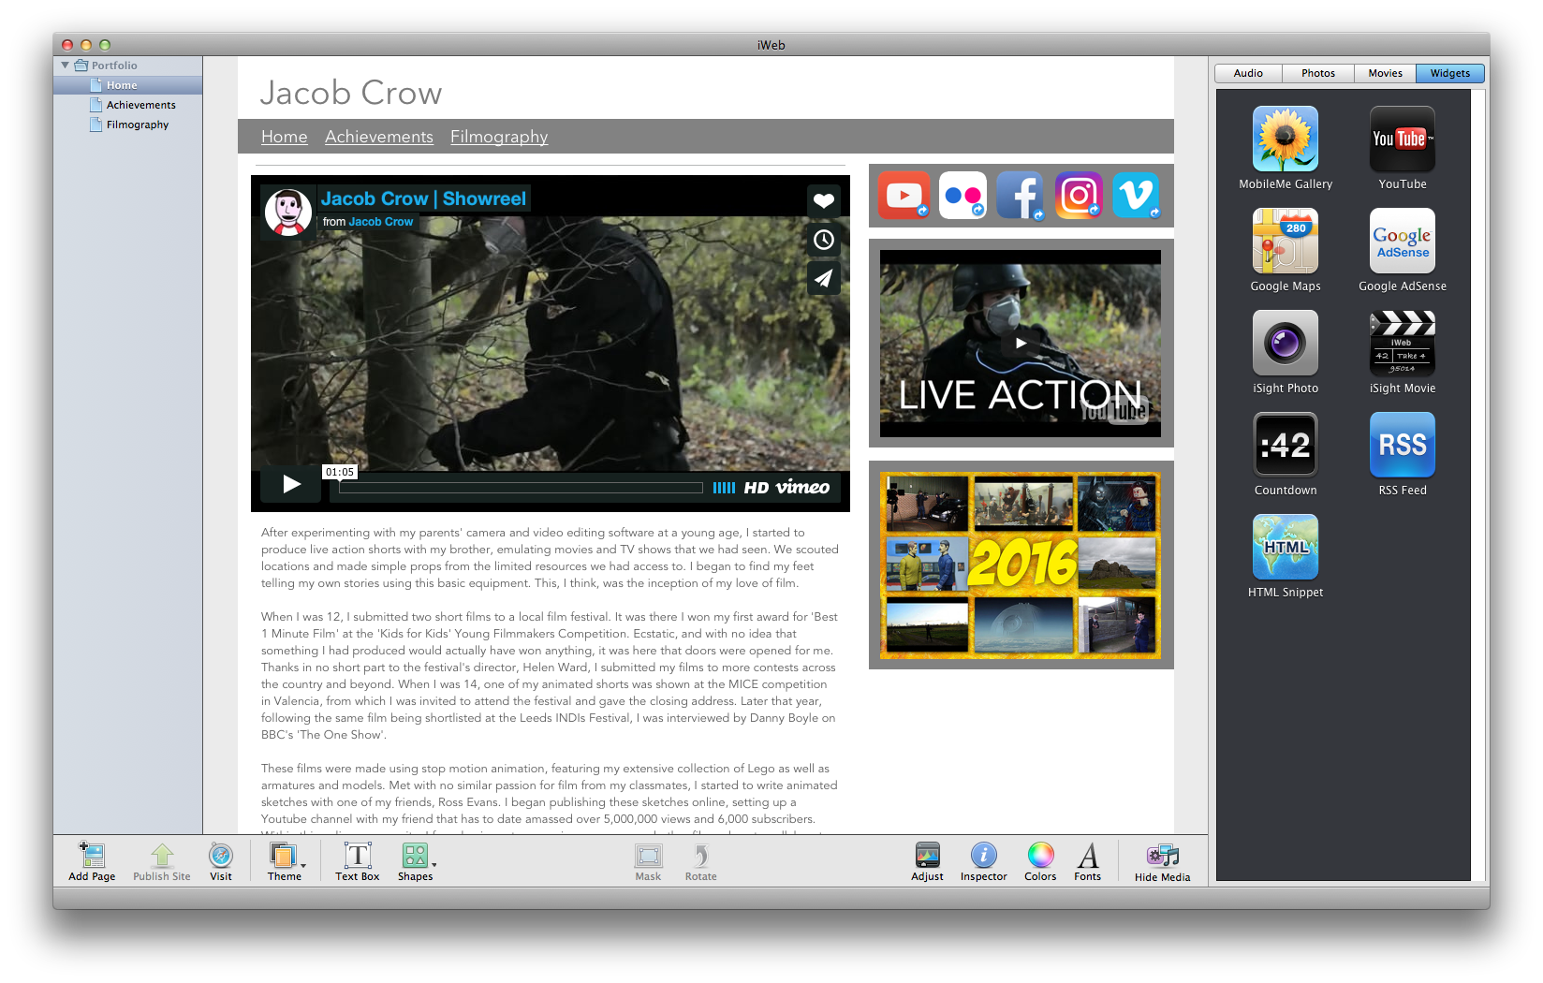Click the Filmography navigation link
The width and height of the screenshot is (1543, 983).
[x=499, y=137]
